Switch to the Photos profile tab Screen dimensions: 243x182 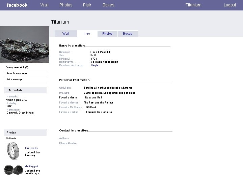[x=107, y=34]
